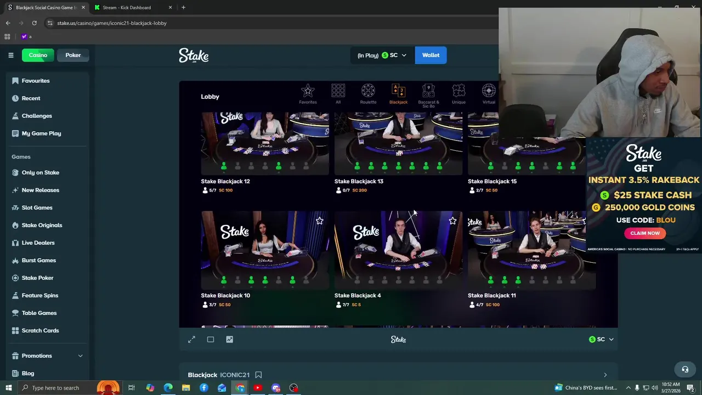This screenshot has width=702, height=395.
Task: Select the Virtual lobby category
Action: point(489,94)
